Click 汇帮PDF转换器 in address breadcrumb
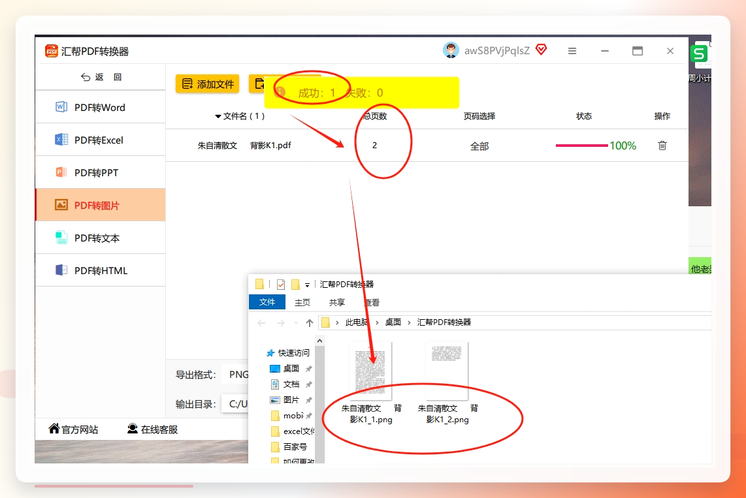 444,322
